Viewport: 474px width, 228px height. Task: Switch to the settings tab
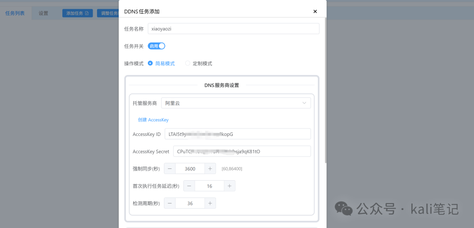coord(43,13)
